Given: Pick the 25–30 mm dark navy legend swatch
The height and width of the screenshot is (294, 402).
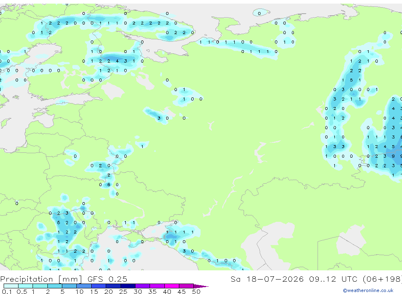Looking at the screenshot, I should (x=128, y=286).
